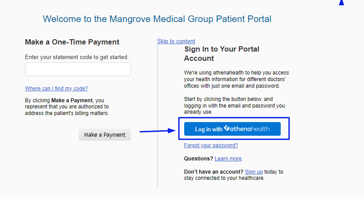Click the Welcome to Mangrove Medical Group heading
Viewport: 364px width, 197px height.
[157, 19]
